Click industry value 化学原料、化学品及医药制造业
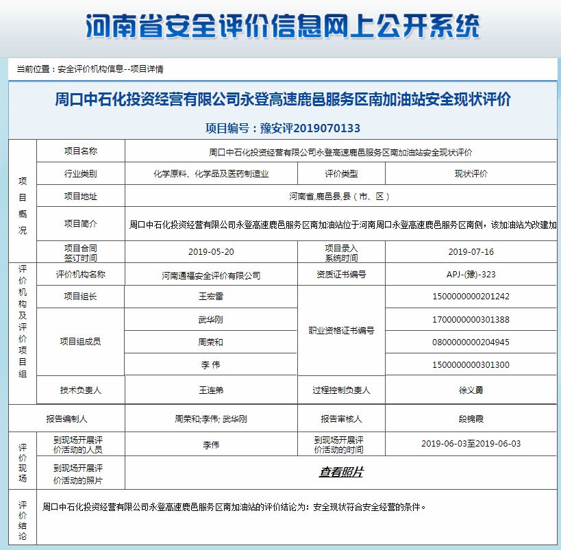 (211, 174)
